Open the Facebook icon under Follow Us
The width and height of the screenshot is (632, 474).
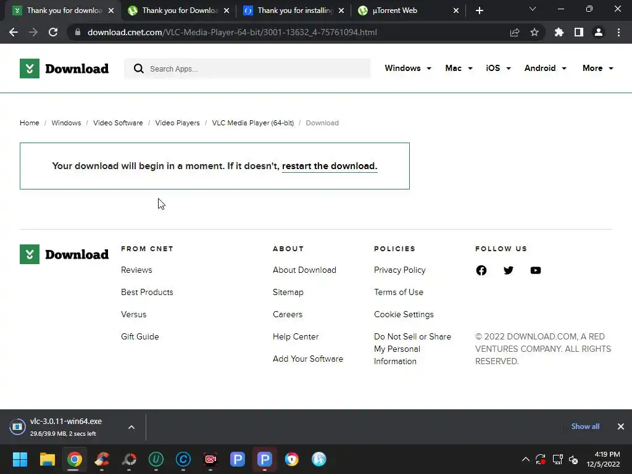pos(481,270)
